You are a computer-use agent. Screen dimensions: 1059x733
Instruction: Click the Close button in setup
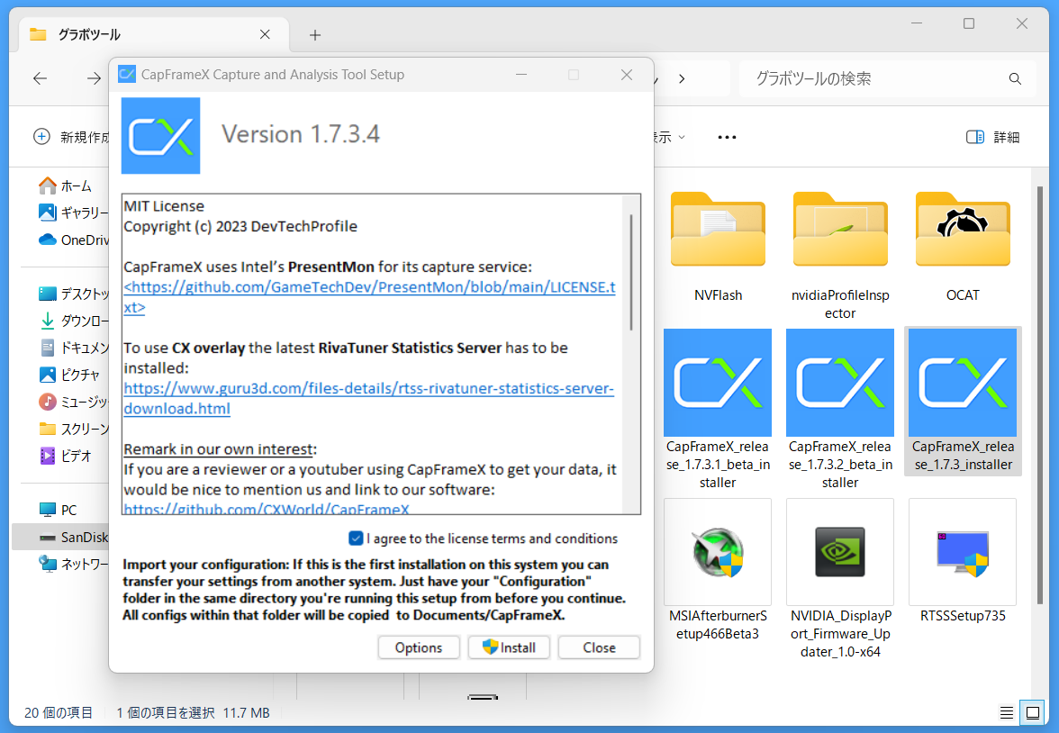click(x=599, y=647)
